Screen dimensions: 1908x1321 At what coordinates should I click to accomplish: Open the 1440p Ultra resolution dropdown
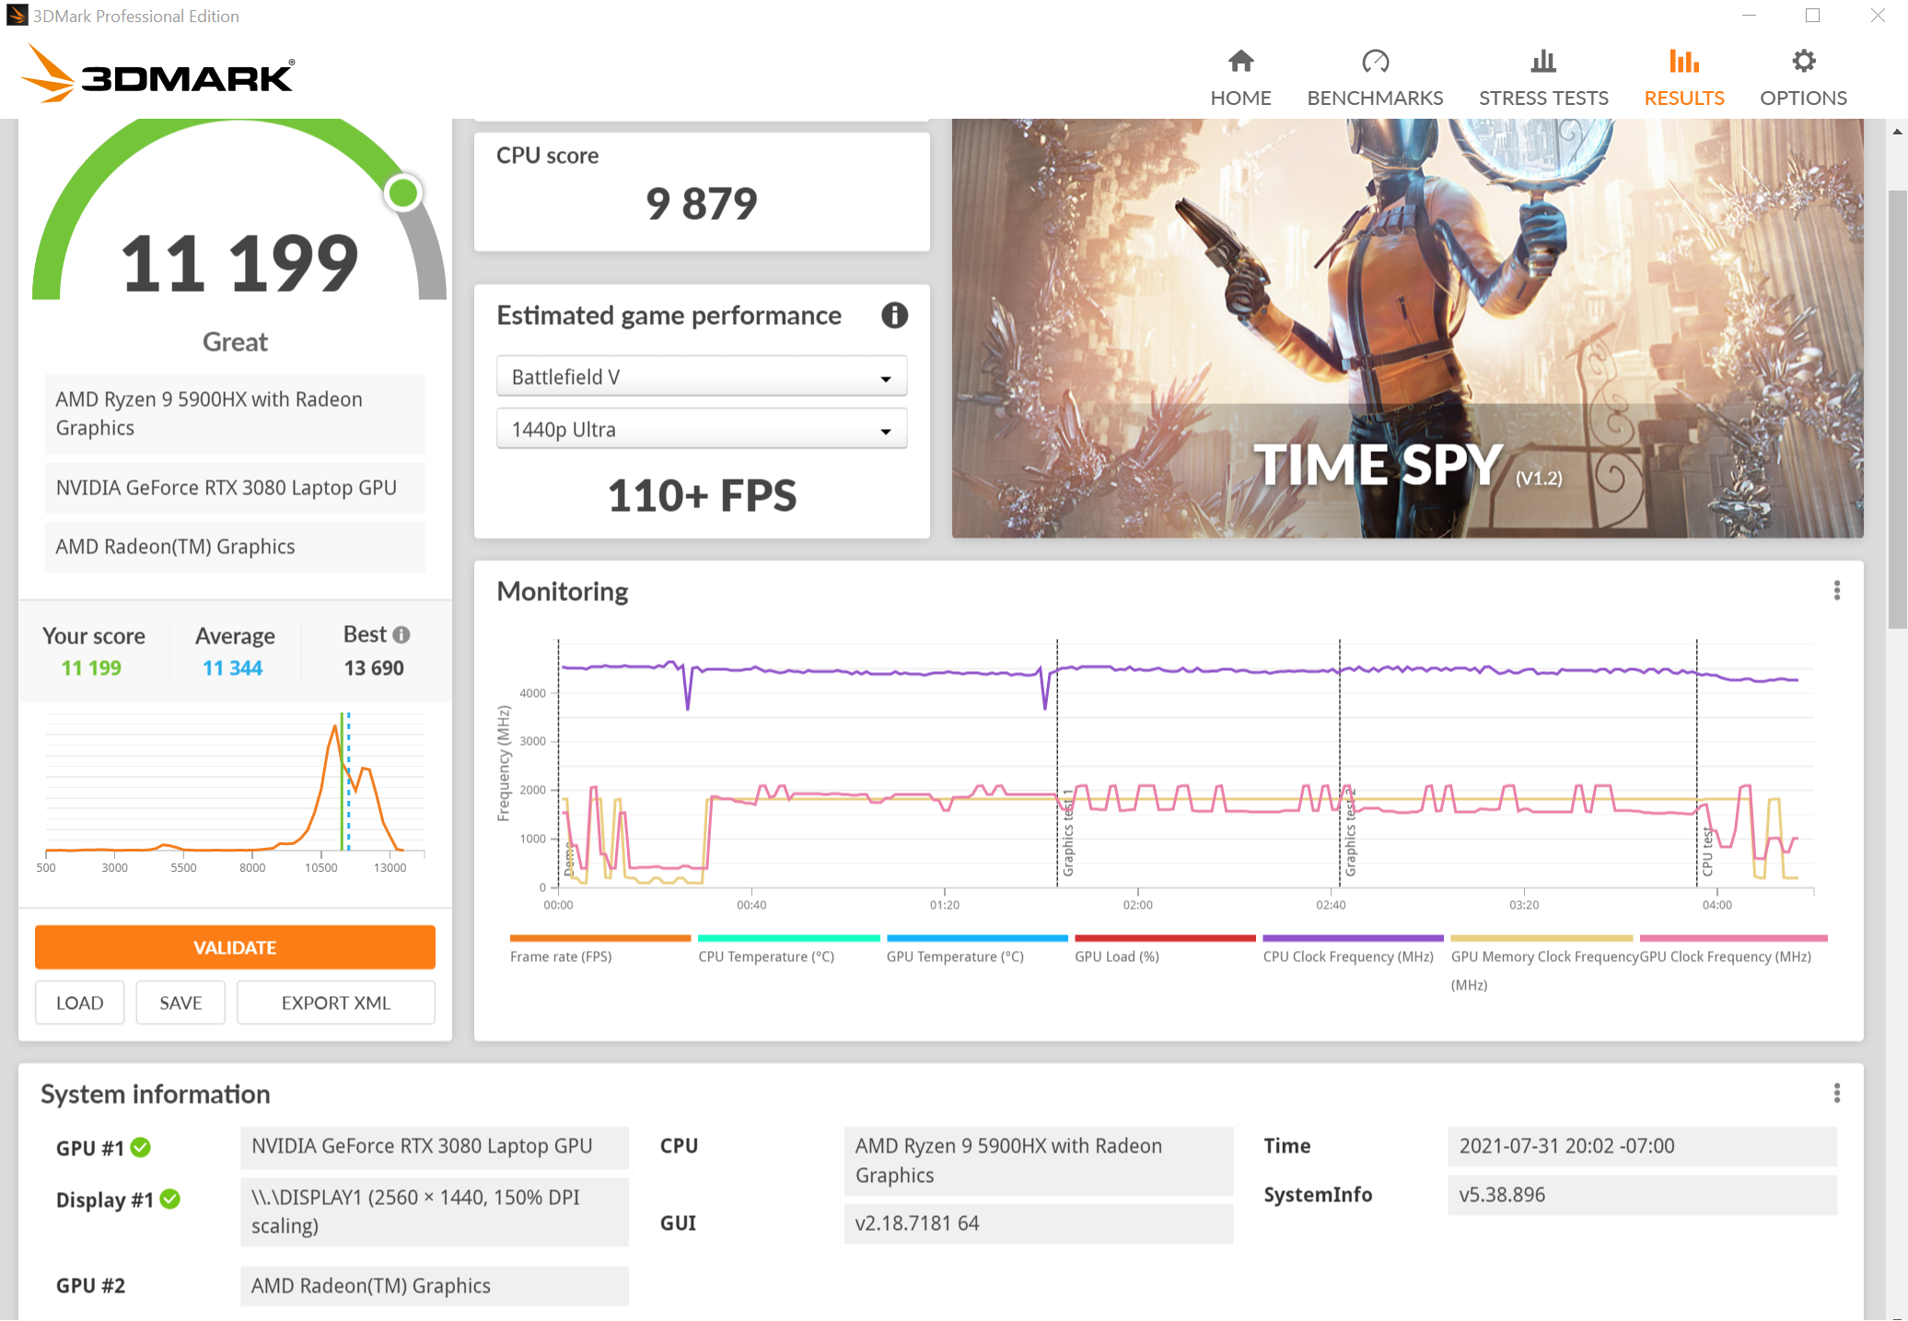coord(702,429)
